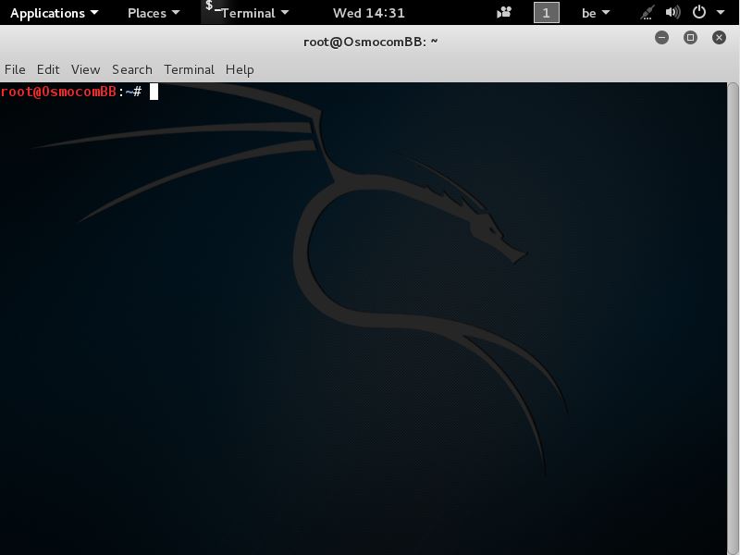Click the power icon in top bar
This screenshot has height=555, width=740.
coord(699,12)
